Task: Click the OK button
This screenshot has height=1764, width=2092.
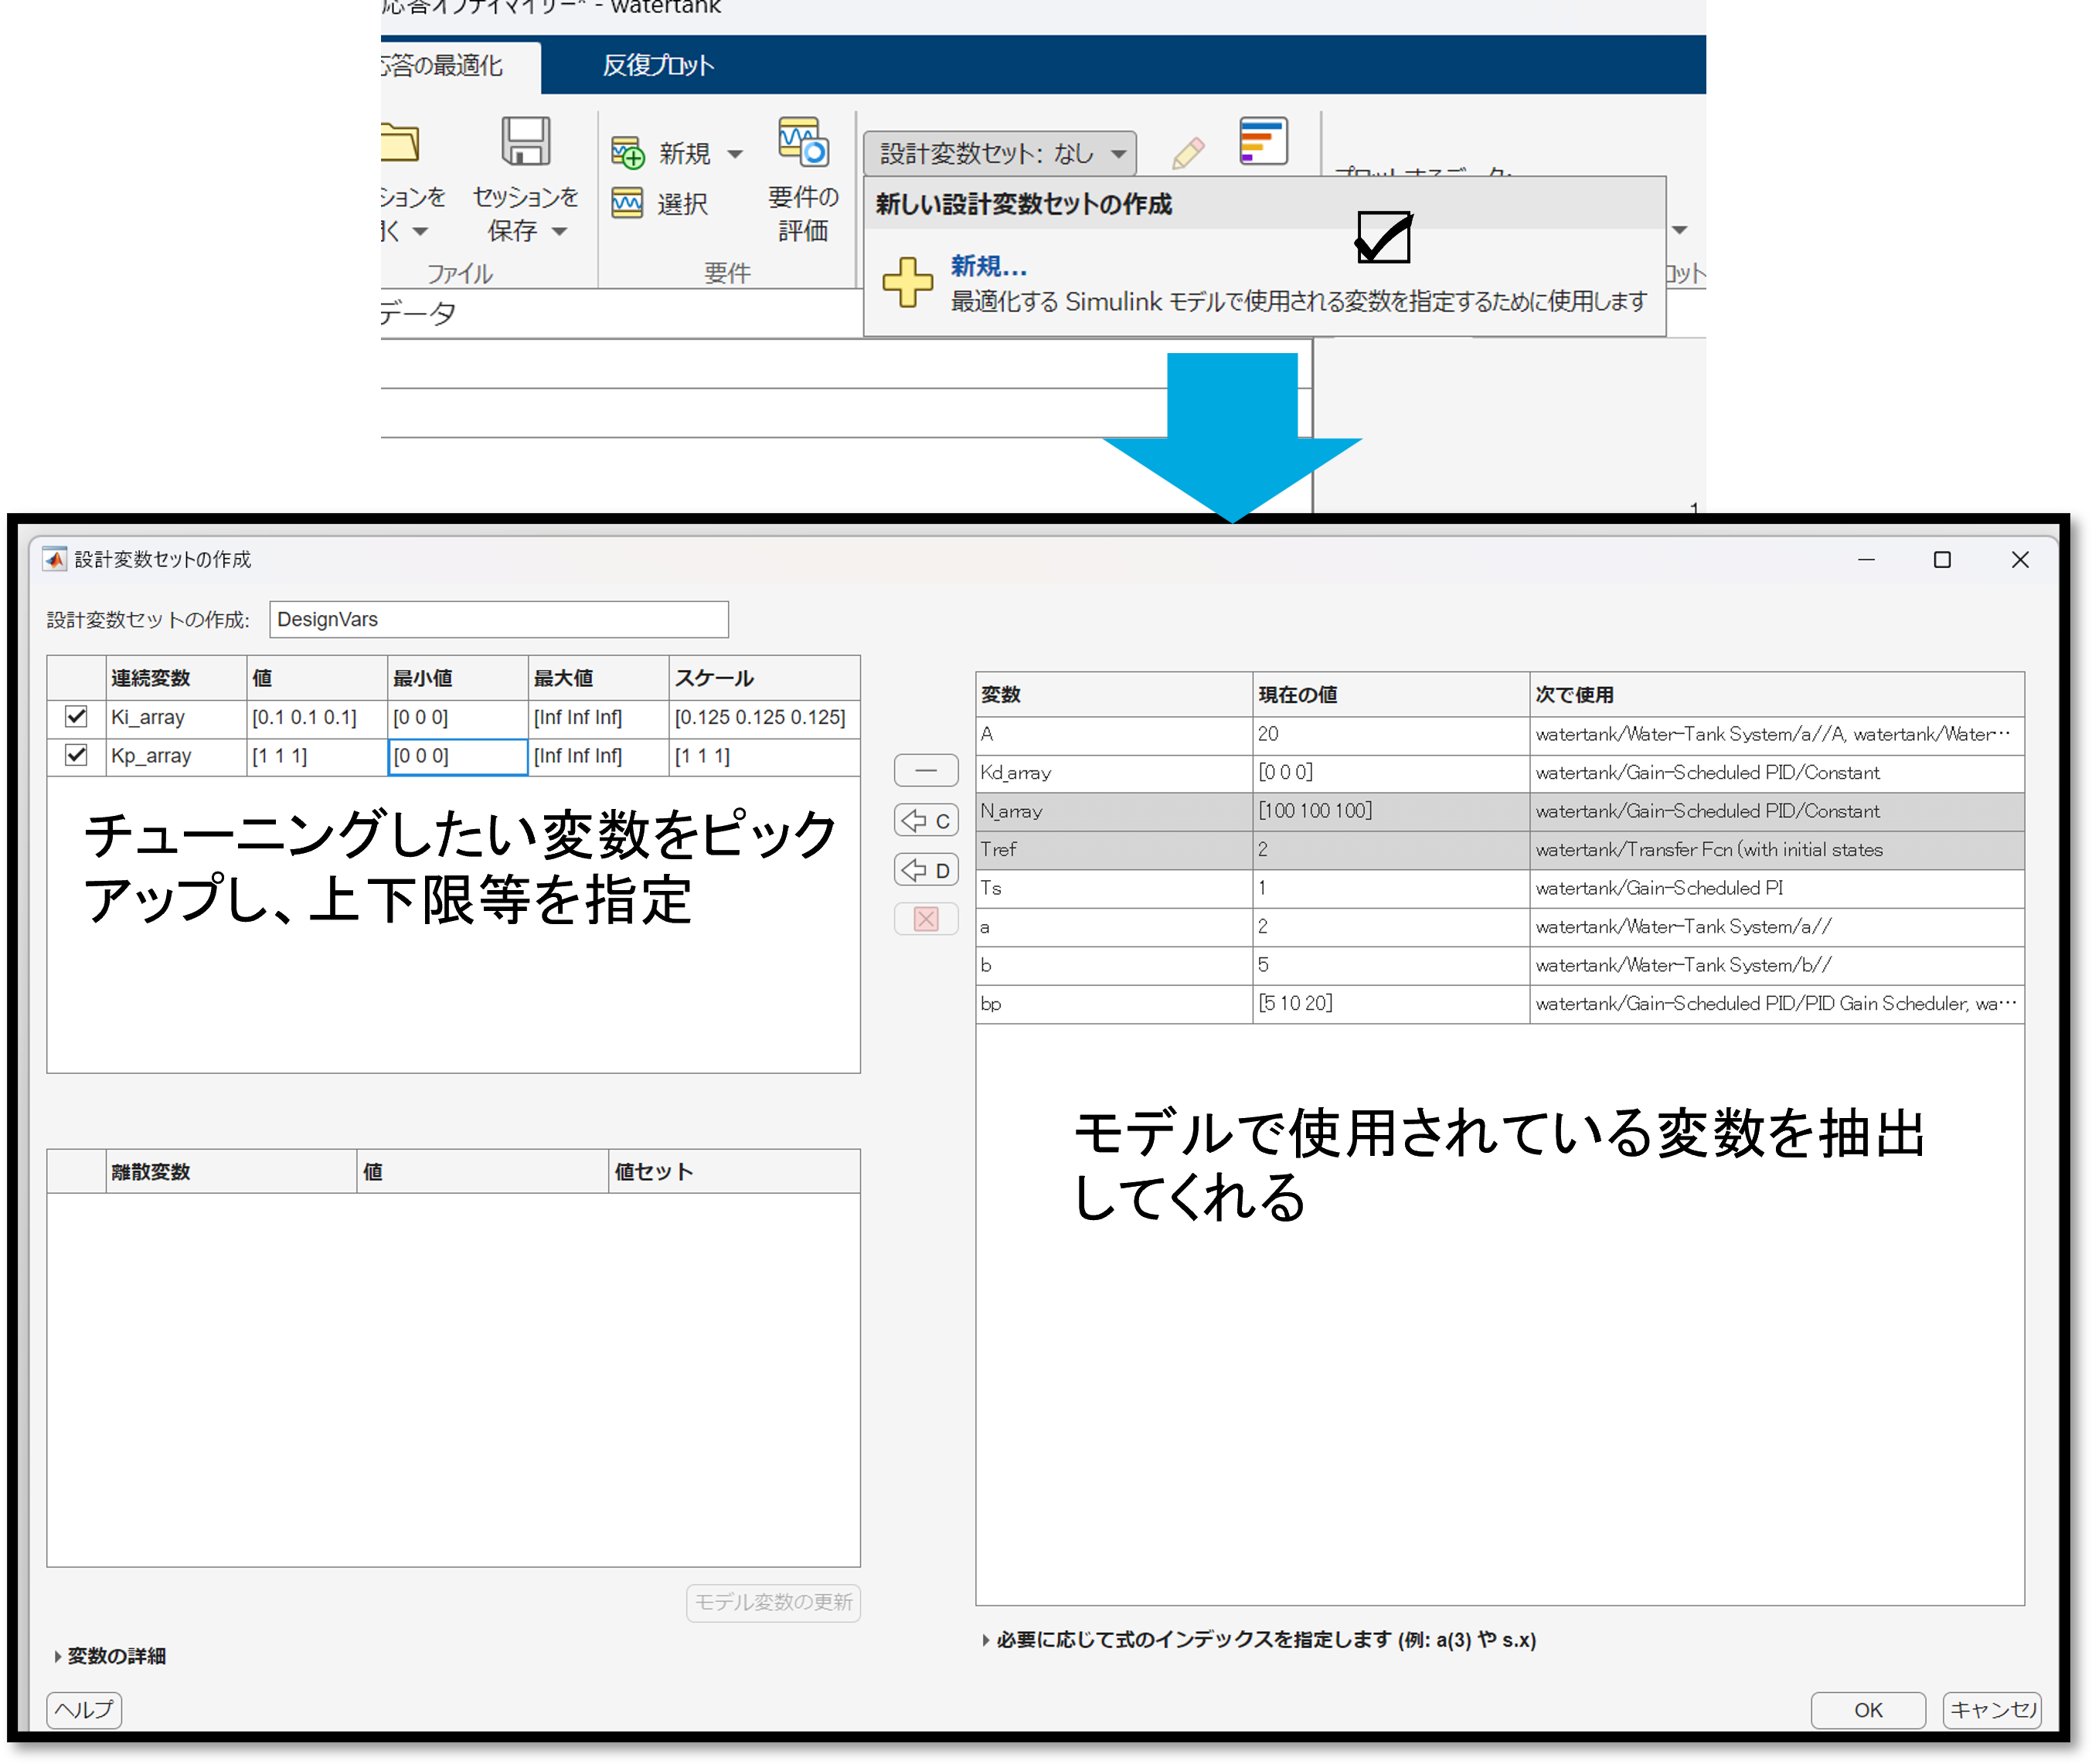Action: [1867, 1709]
